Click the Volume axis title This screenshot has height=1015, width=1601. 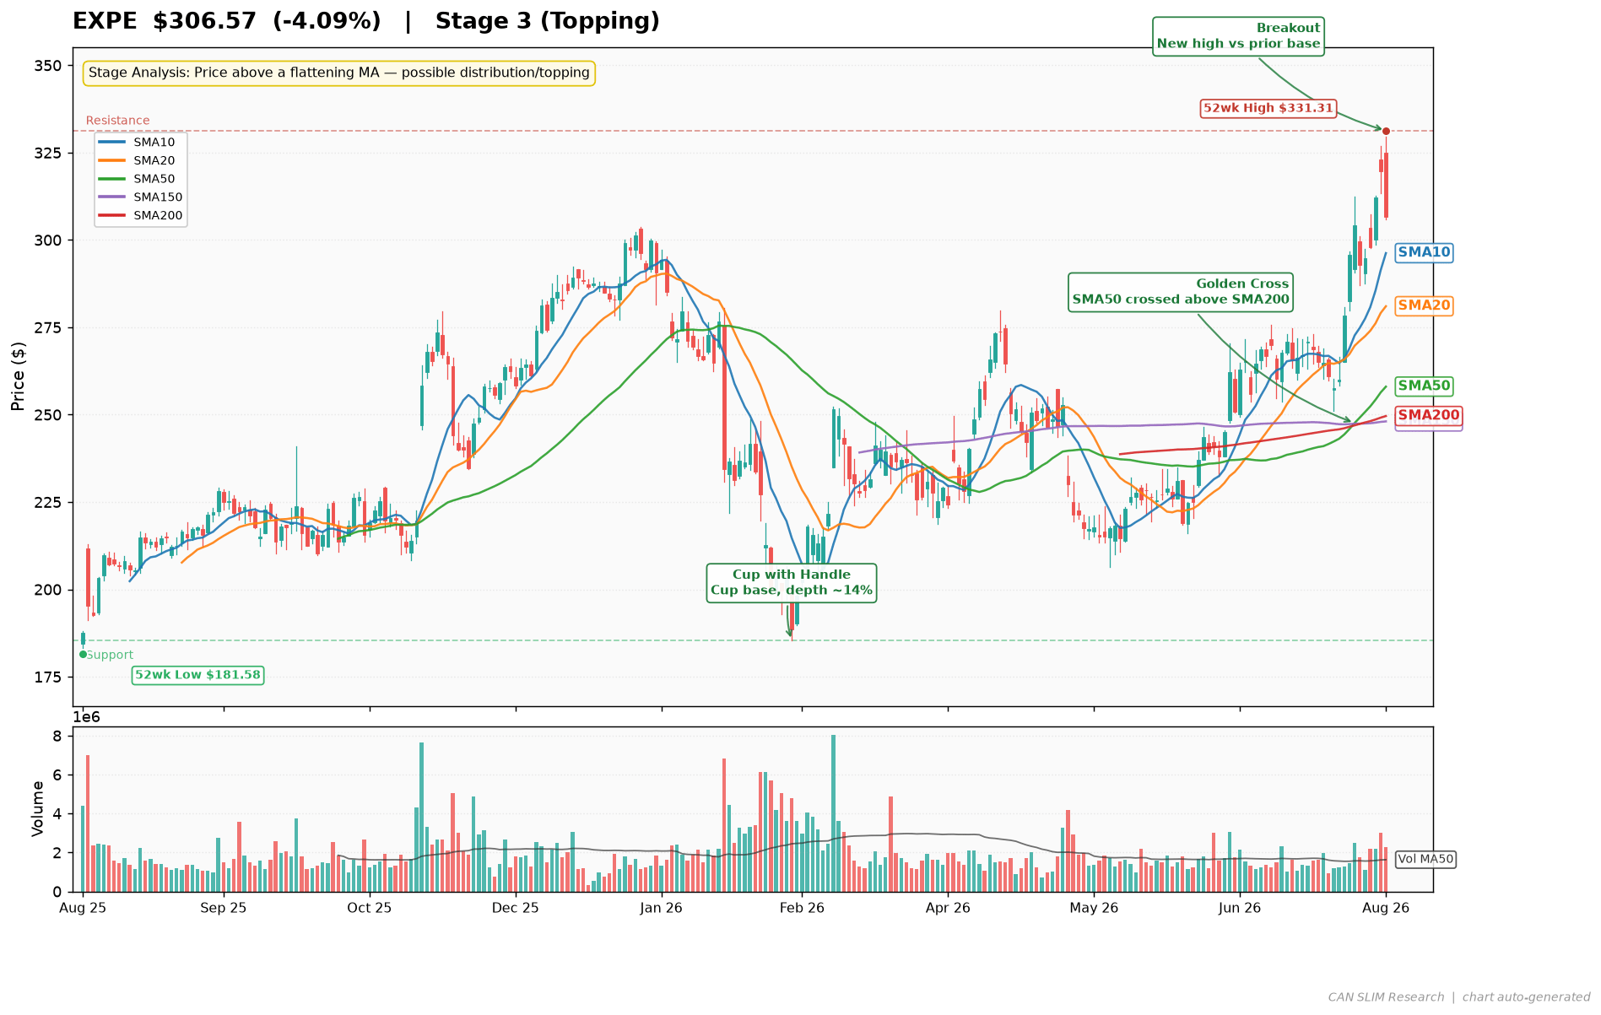37,809
